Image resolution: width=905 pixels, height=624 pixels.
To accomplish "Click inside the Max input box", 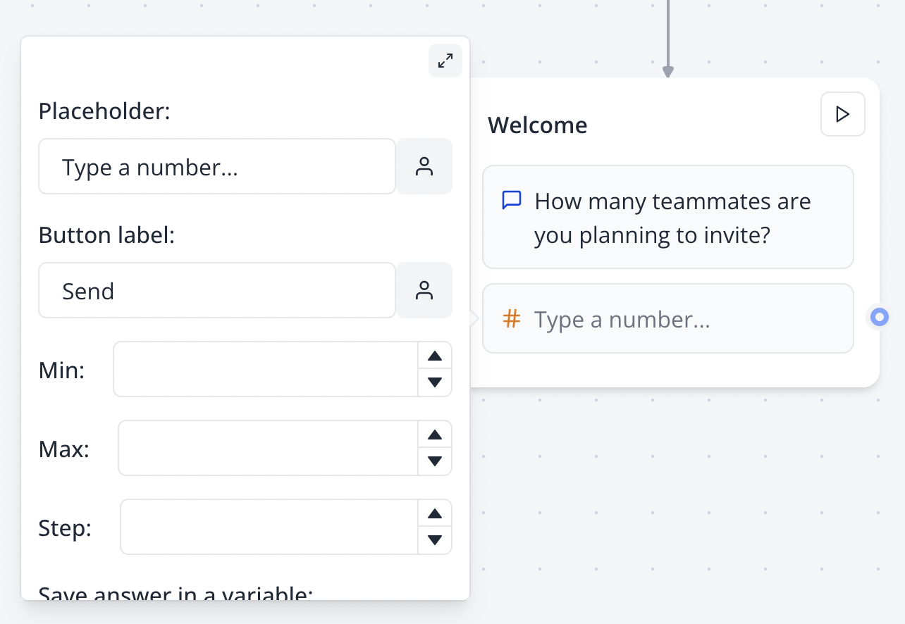I will pyautogui.click(x=268, y=448).
